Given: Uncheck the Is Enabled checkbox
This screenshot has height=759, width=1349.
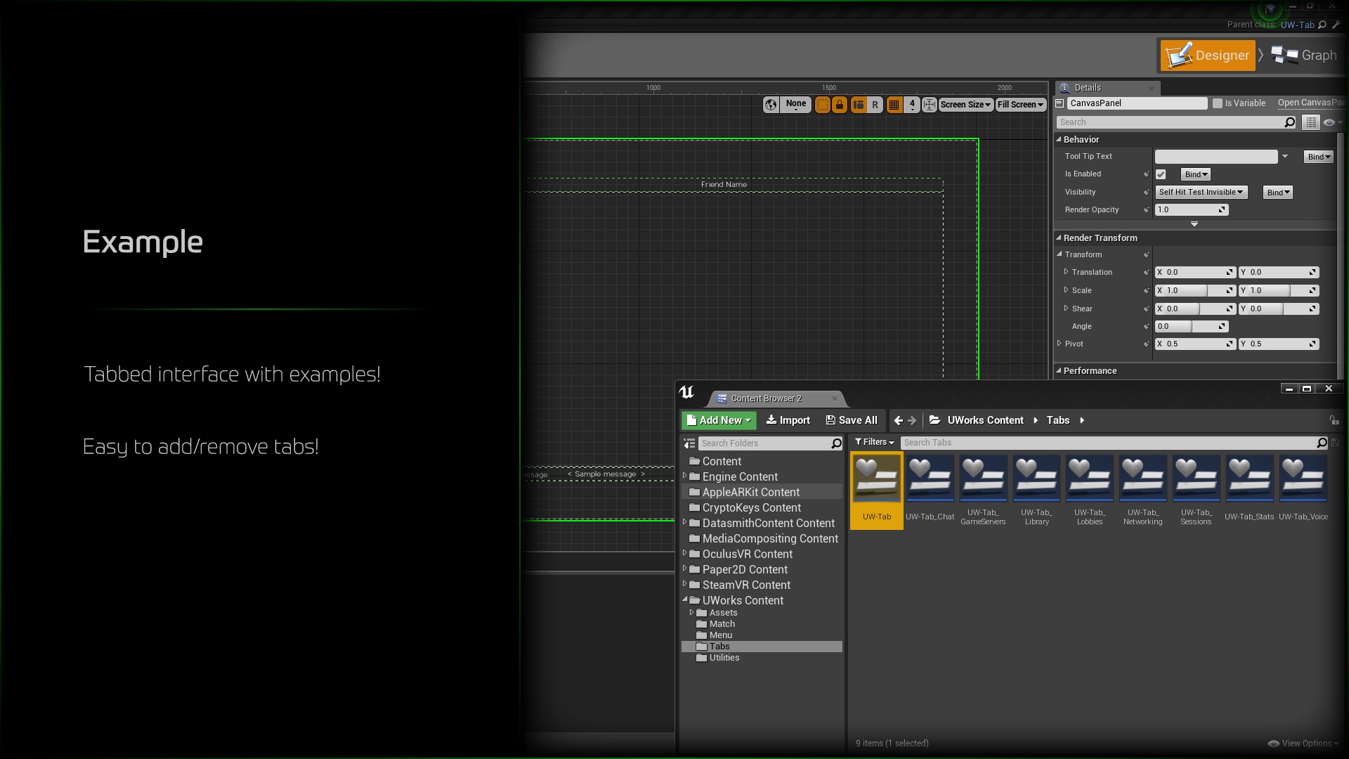Looking at the screenshot, I should 1161,174.
